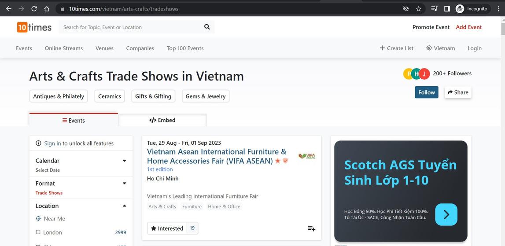Open the Chrome three-dot menu
The width and height of the screenshot is (505, 246).
point(498,9)
